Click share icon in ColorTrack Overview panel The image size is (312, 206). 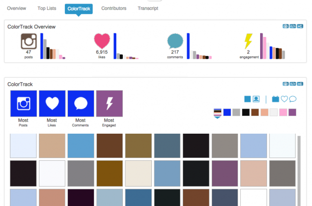(300, 26)
